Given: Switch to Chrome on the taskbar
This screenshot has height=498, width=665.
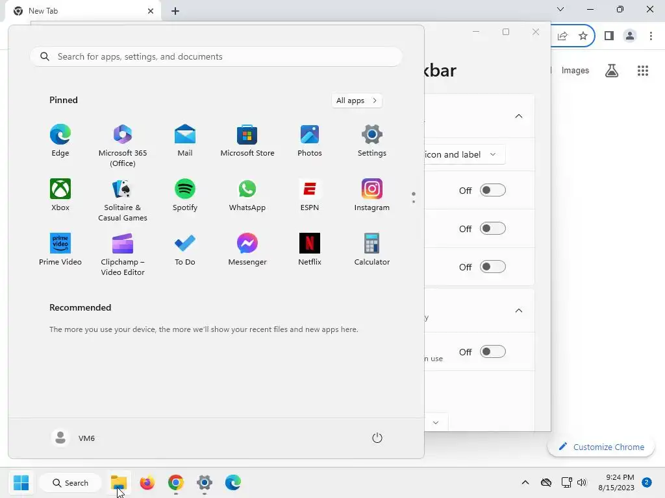Looking at the screenshot, I should (175, 482).
